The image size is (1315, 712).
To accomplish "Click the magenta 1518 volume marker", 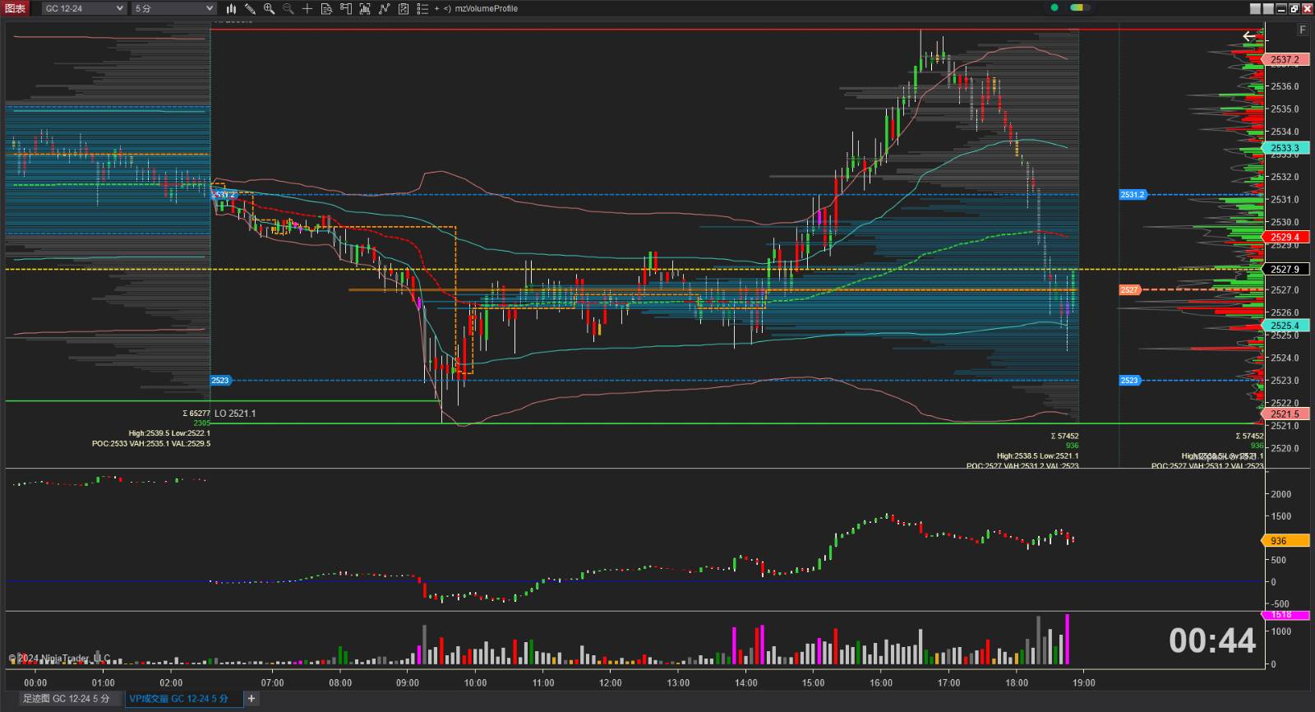I will [x=1285, y=615].
